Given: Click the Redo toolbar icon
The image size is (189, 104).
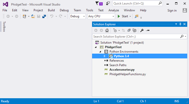Looking at the screenshot, I should [61, 16].
